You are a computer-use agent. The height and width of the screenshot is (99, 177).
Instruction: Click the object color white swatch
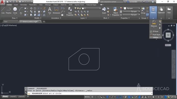(125, 8)
